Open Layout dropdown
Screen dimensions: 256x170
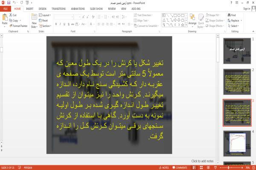click(x=45, y=15)
